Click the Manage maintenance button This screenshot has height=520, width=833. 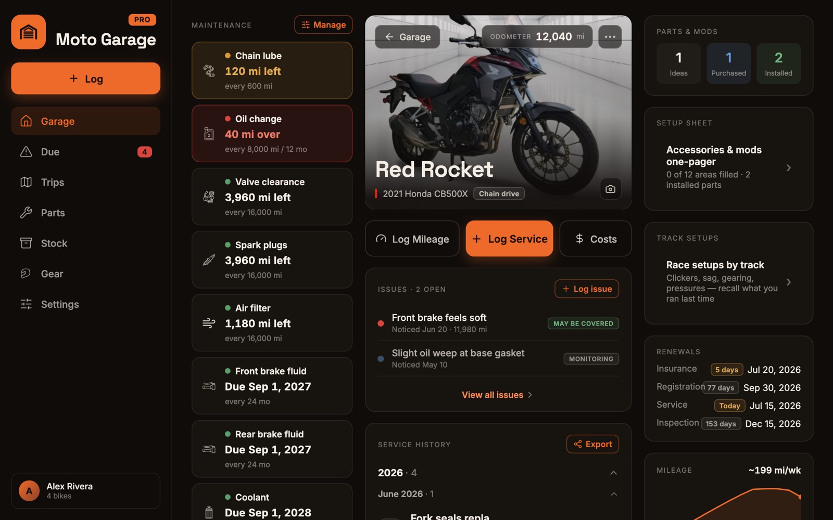coord(323,25)
